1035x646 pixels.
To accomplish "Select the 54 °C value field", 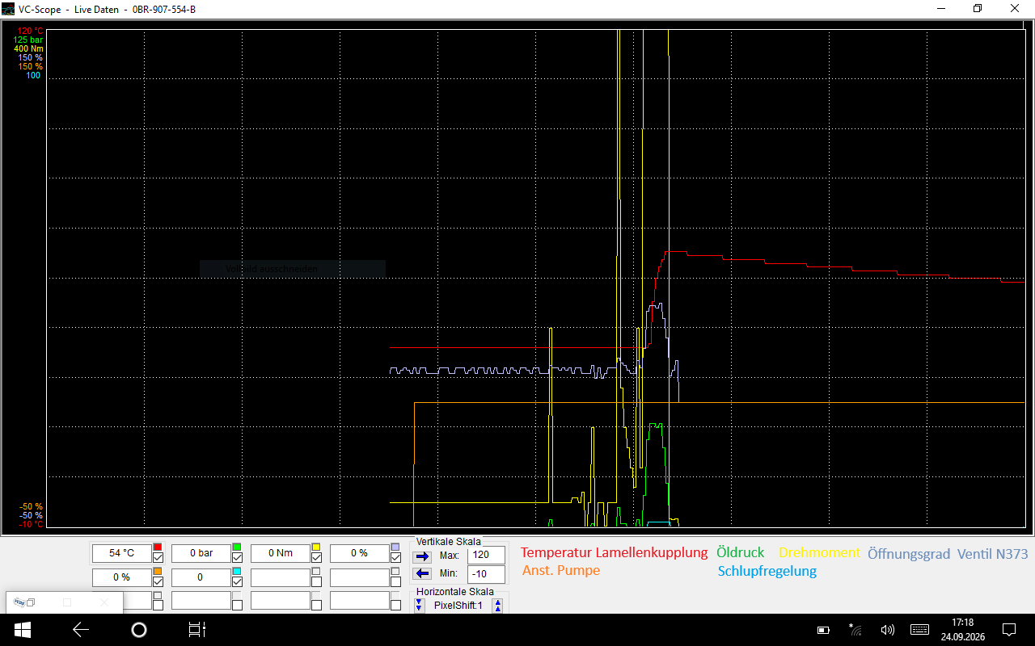I will point(121,553).
